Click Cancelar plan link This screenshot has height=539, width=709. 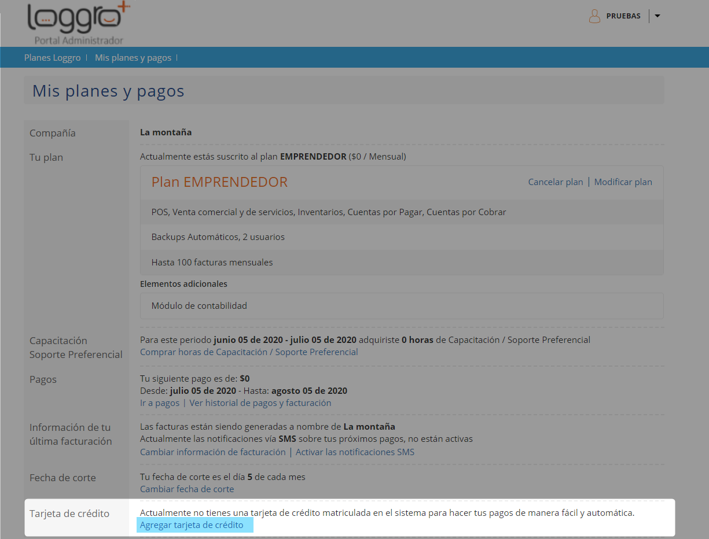tap(555, 182)
